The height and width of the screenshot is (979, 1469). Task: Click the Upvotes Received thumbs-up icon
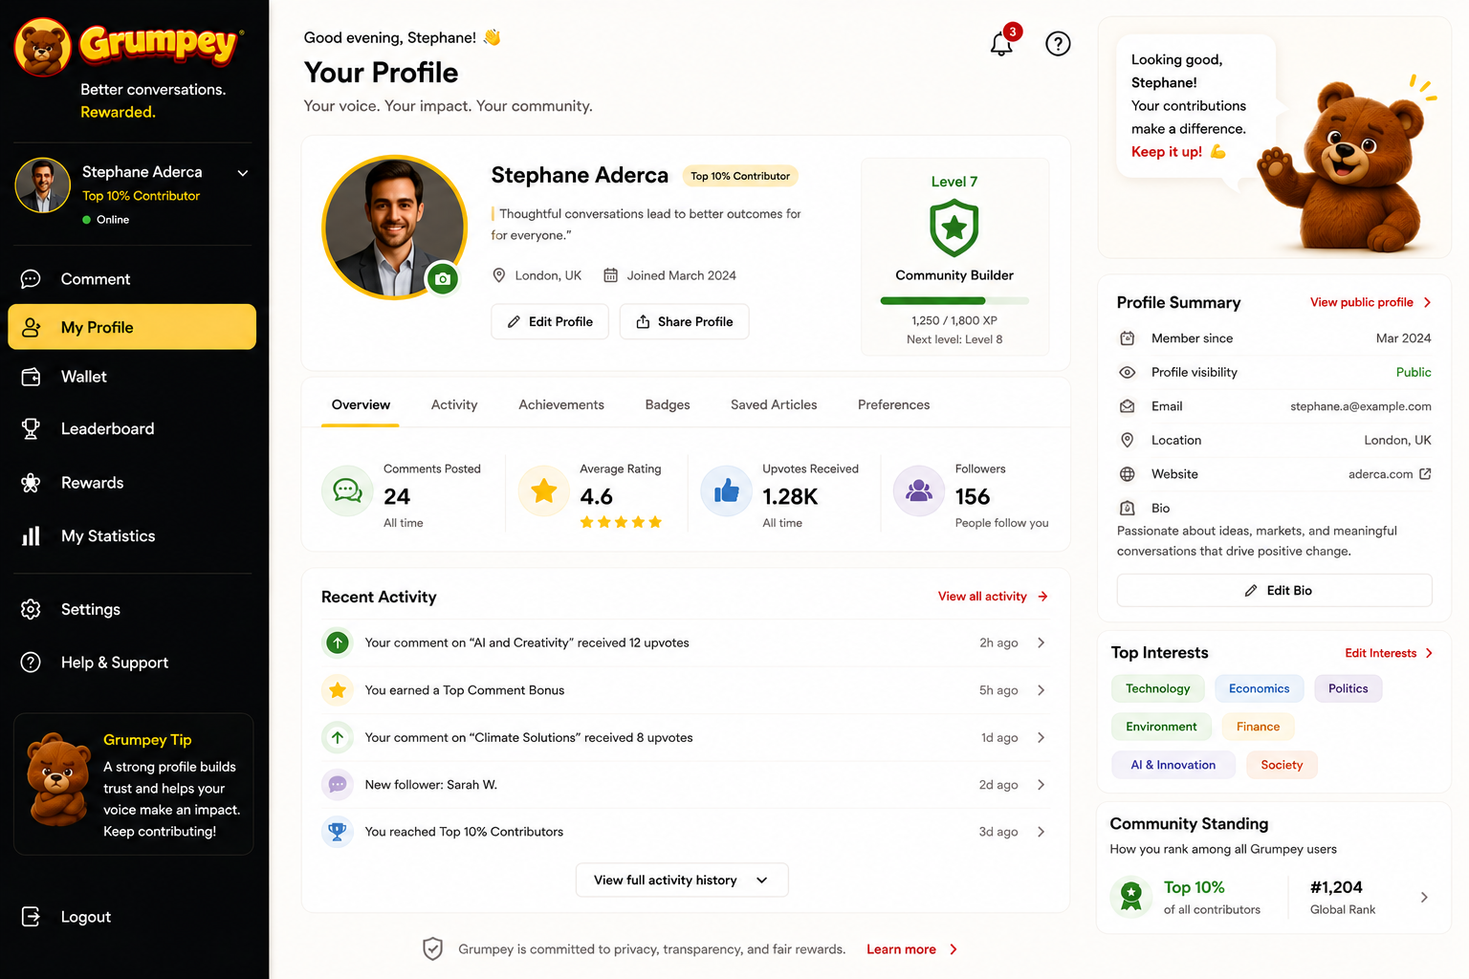point(727,491)
